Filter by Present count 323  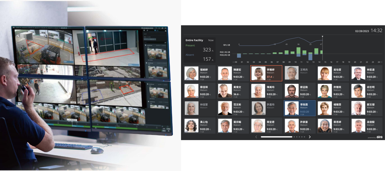tap(206, 50)
